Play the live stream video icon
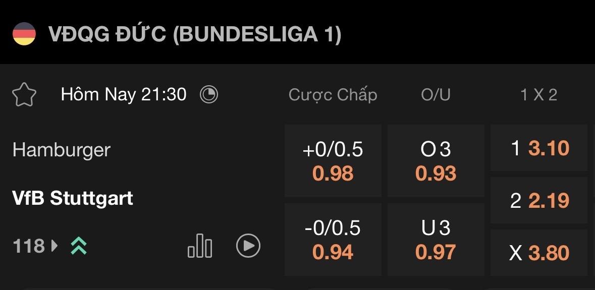The height and width of the screenshot is (290, 595). tap(248, 246)
